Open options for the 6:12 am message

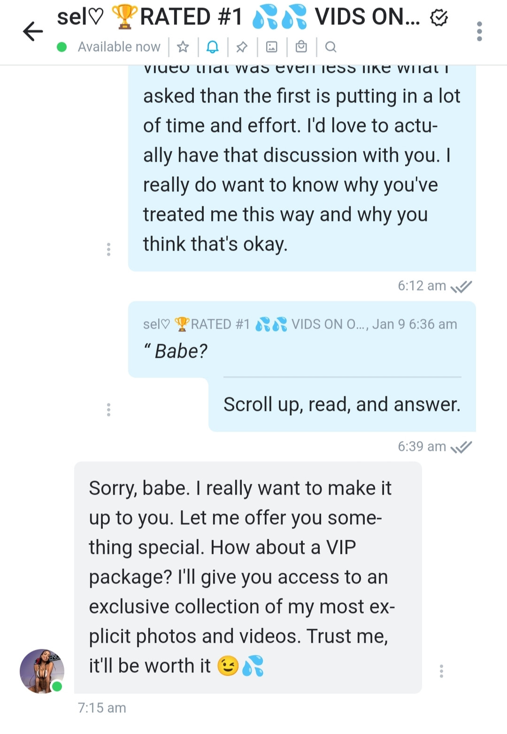pyautogui.click(x=108, y=249)
